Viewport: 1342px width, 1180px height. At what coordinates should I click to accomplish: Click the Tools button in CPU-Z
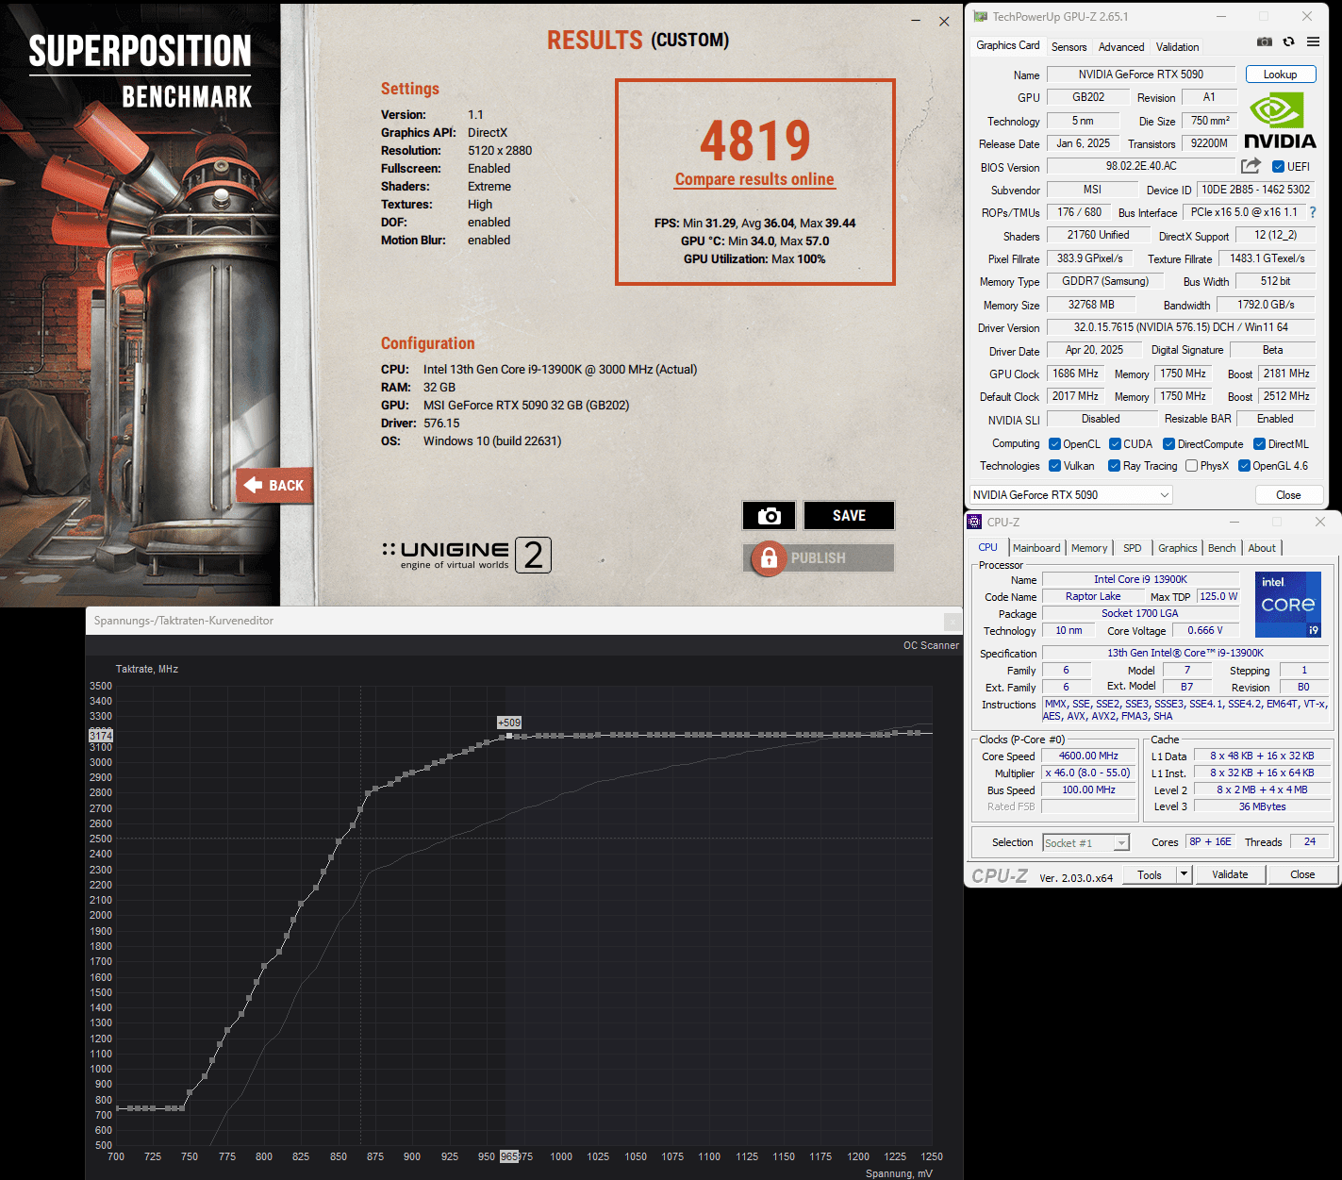pos(1149,874)
